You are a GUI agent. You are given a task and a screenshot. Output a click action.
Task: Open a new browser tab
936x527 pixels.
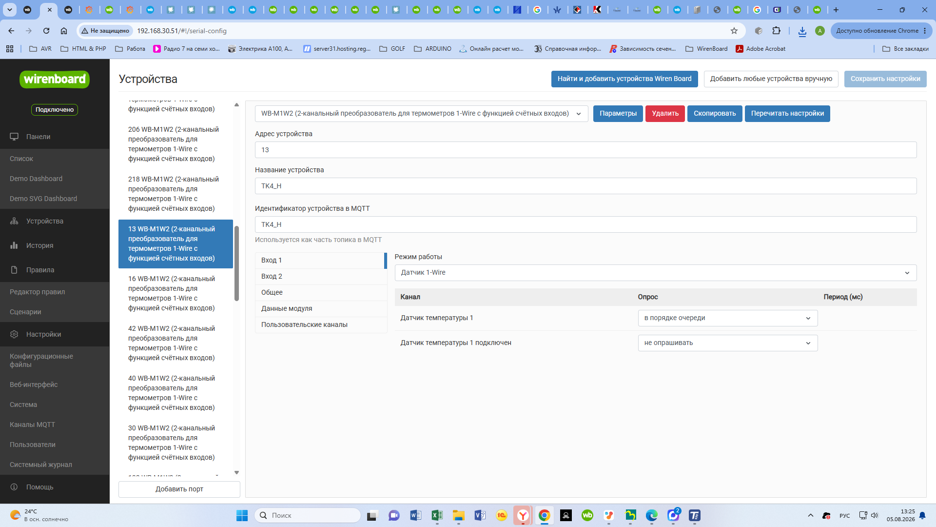click(836, 10)
